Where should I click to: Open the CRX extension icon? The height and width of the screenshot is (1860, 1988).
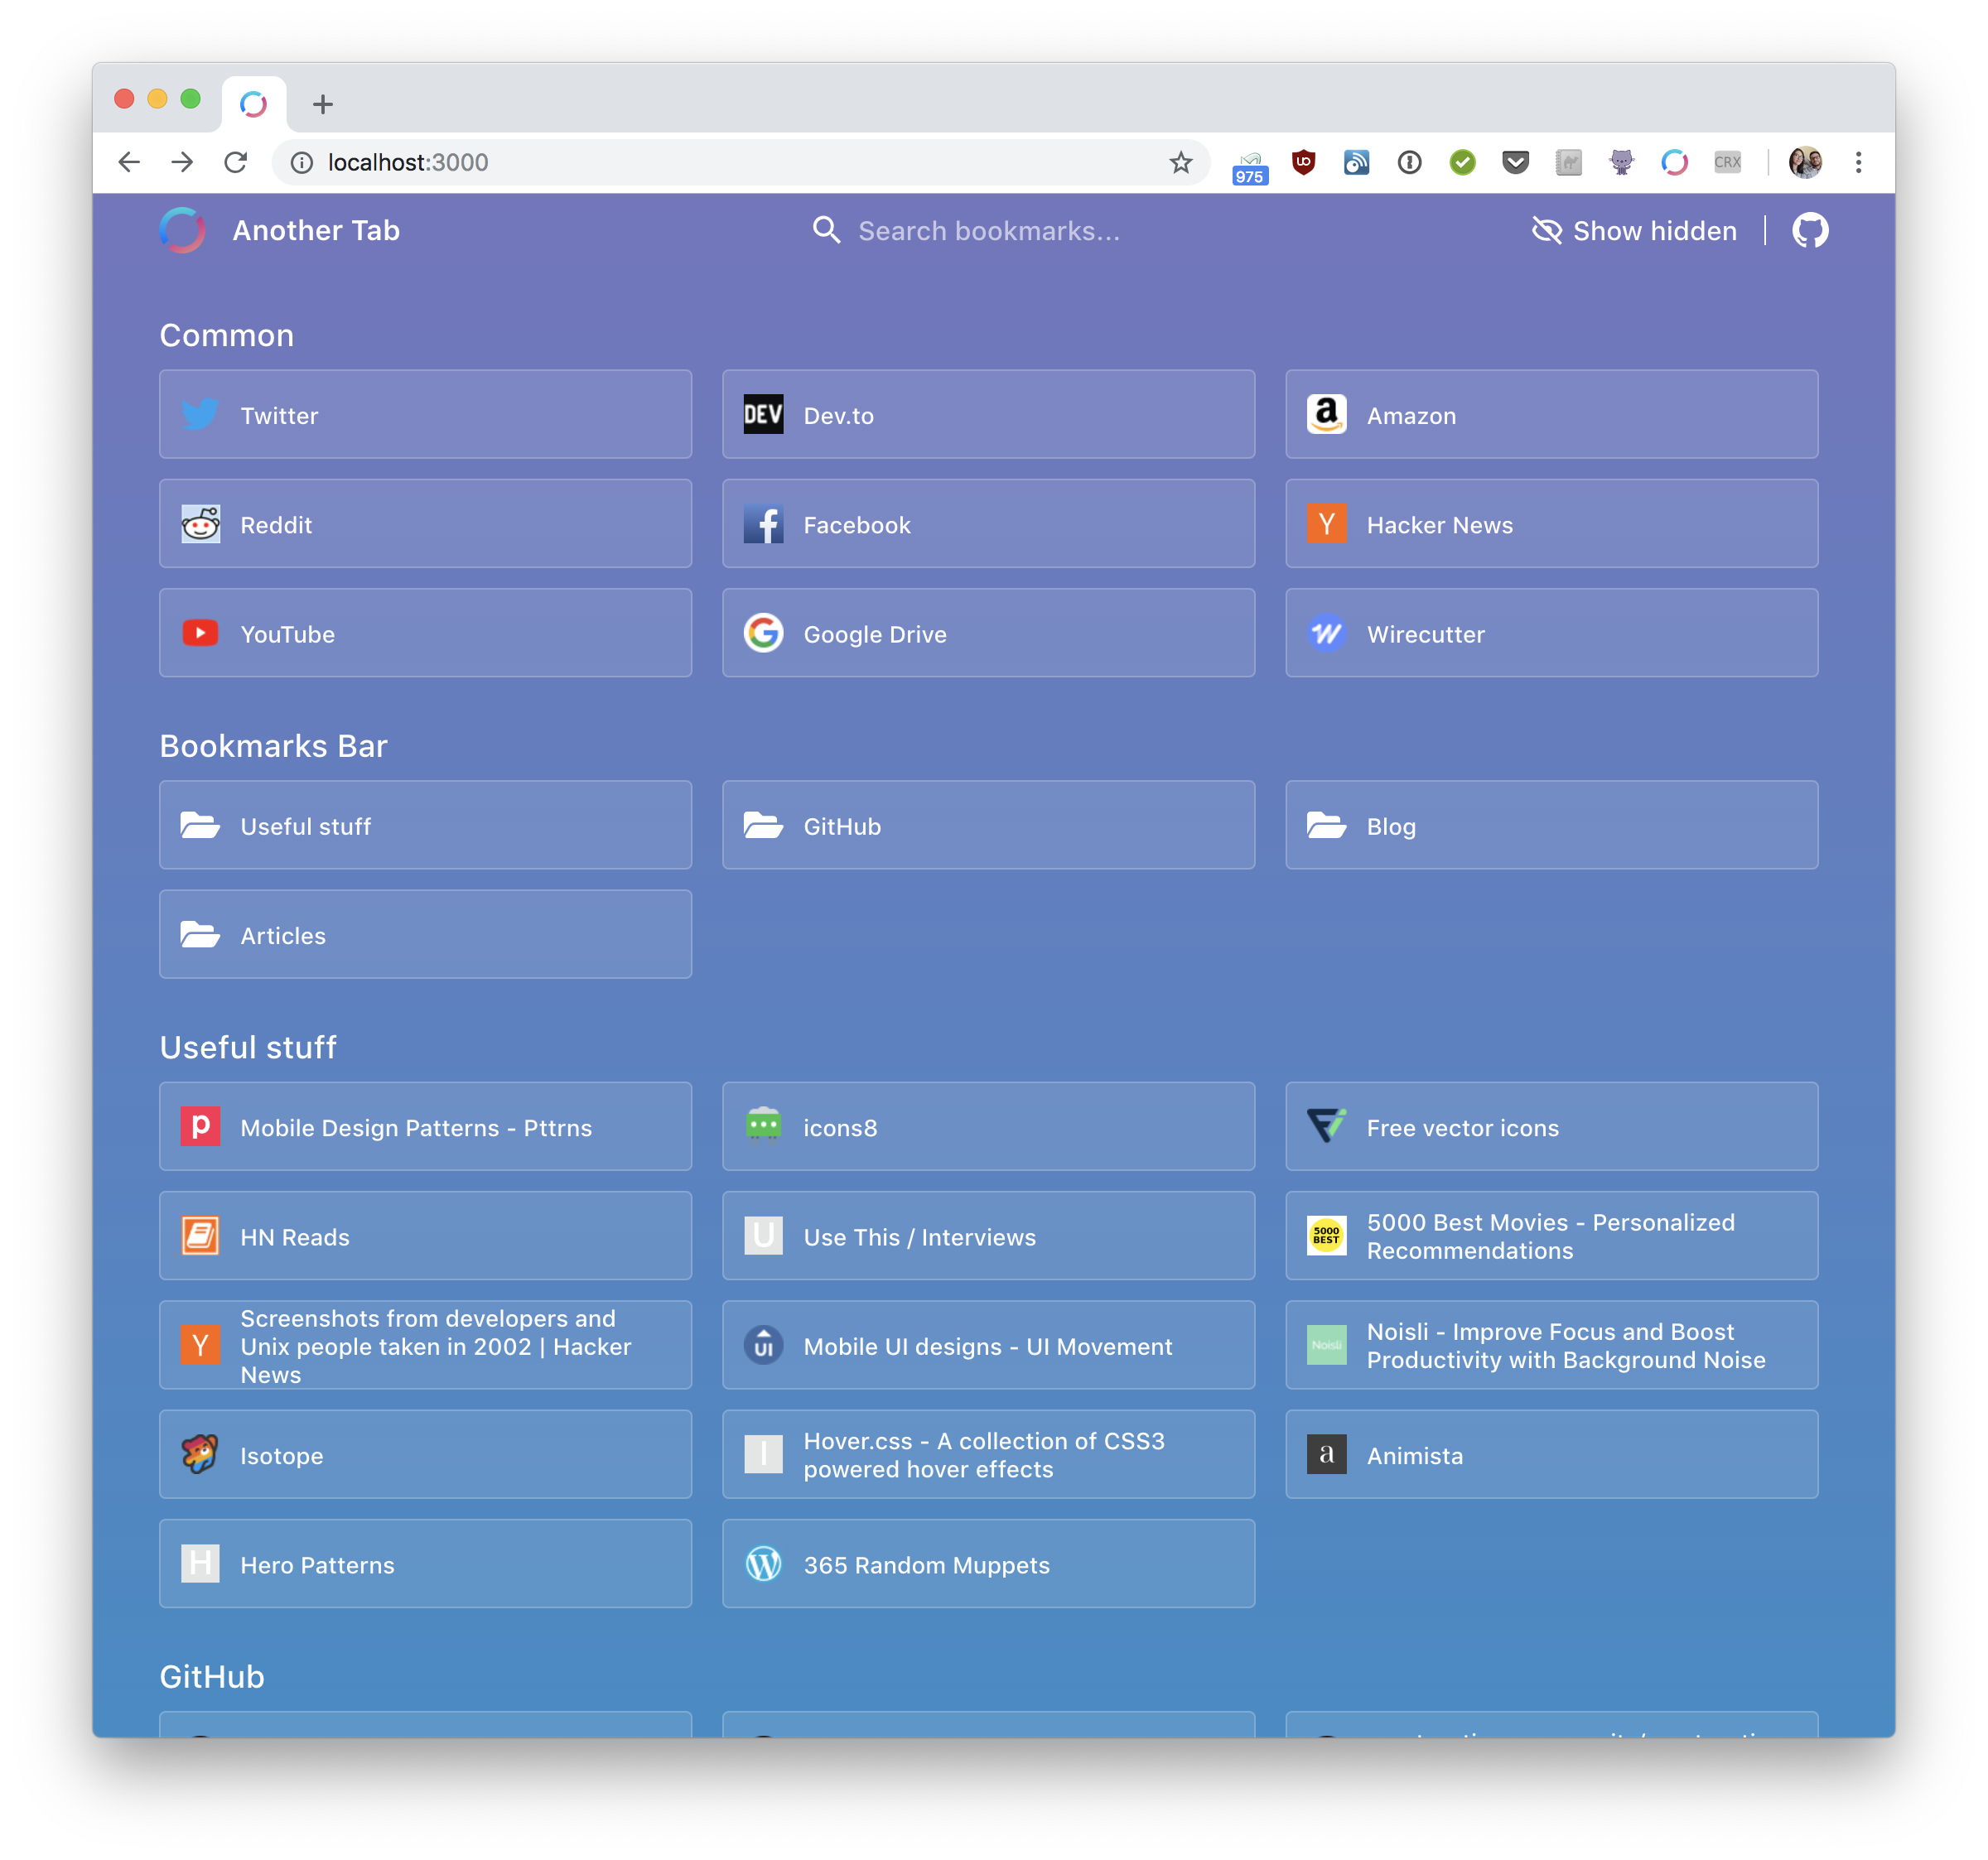1727,162
